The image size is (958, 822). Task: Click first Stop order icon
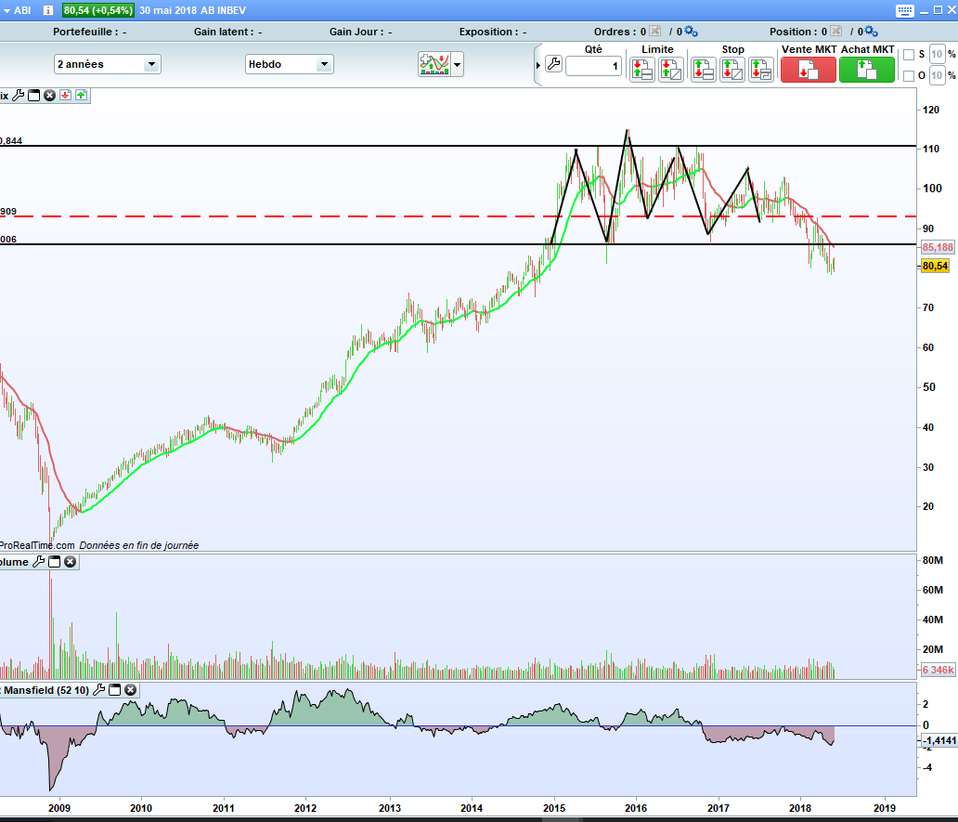[x=704, y=70]
